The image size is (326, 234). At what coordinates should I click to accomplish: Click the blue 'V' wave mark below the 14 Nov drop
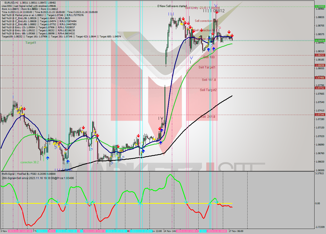(191, 58)
